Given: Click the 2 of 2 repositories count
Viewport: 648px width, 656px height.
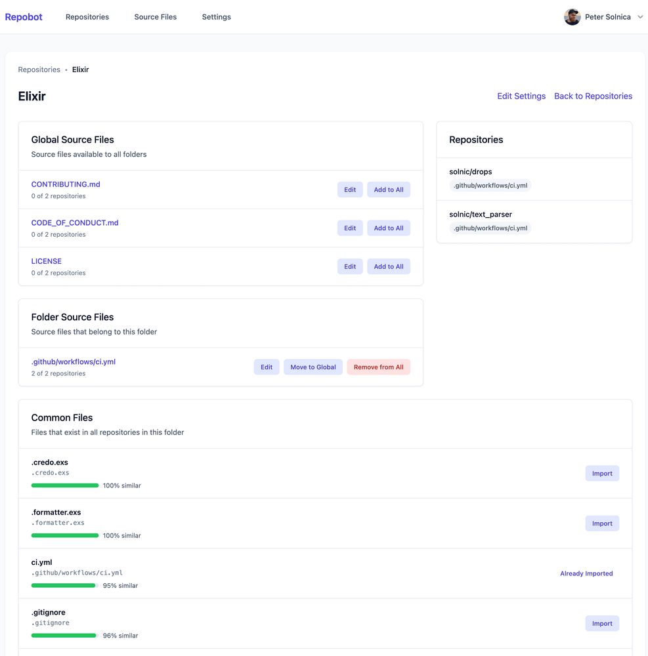Looking at the screenshot, I should [58, 373].
